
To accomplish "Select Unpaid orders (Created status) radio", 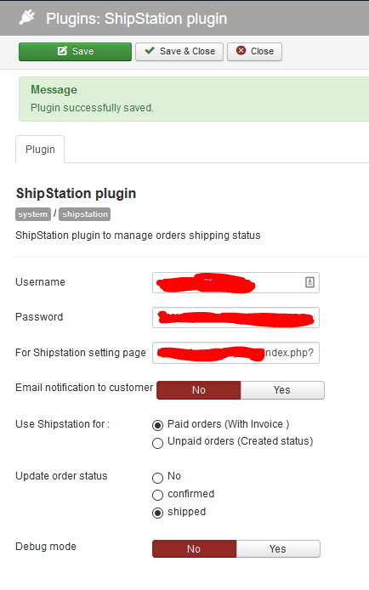I will point(157,443).
